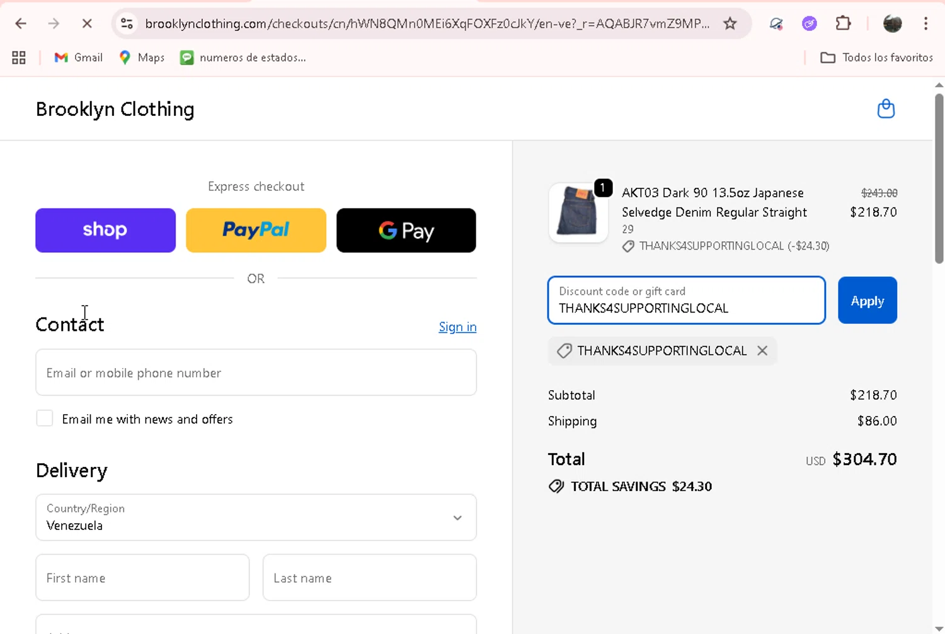Image resolution: width=945 pixels, height=634 pixels.
Task: Click the browser forward arrow
Action: (54, 24)
